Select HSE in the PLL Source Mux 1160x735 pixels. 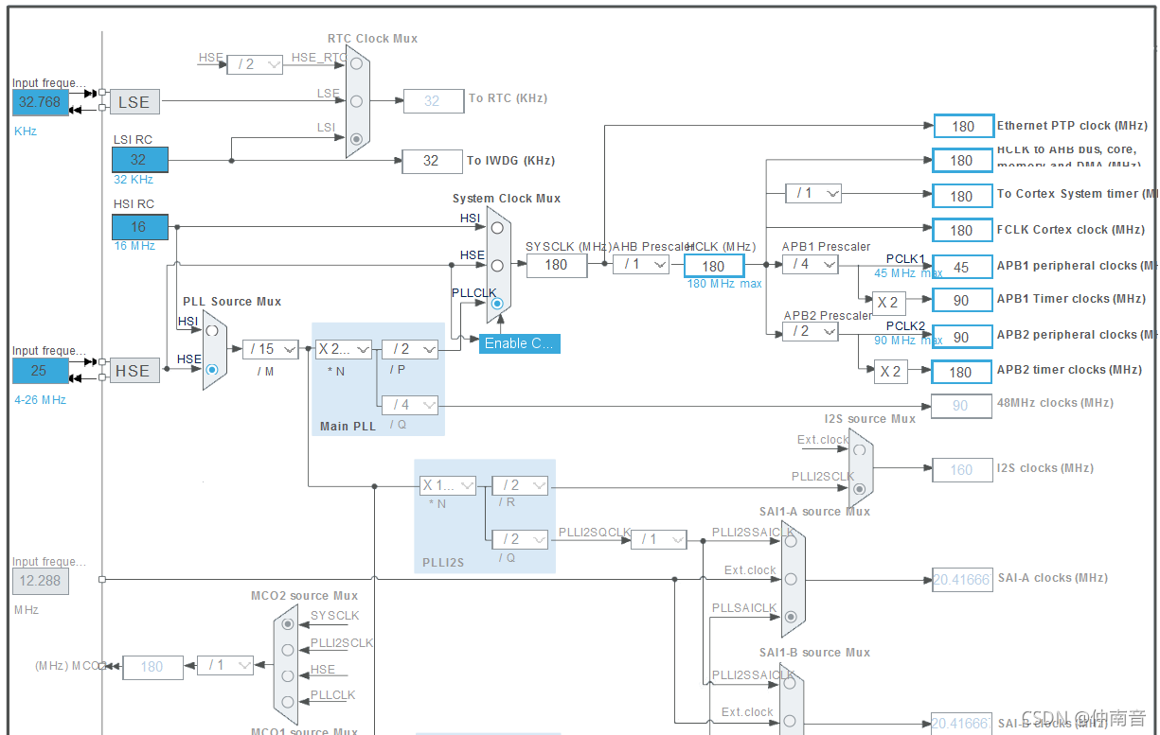click(212, 371)
